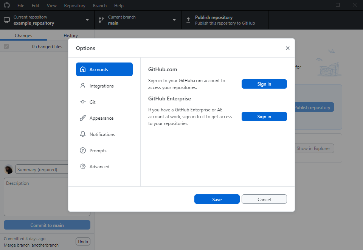Minimize the GitHub Desktop window

(x=321, y=5)
